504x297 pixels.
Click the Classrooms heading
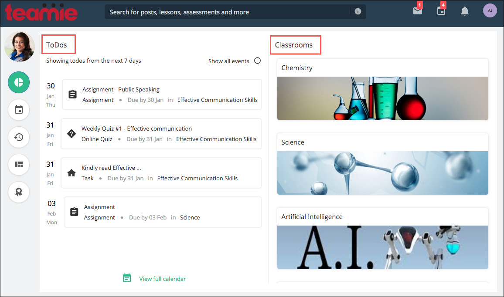point(294,45)
